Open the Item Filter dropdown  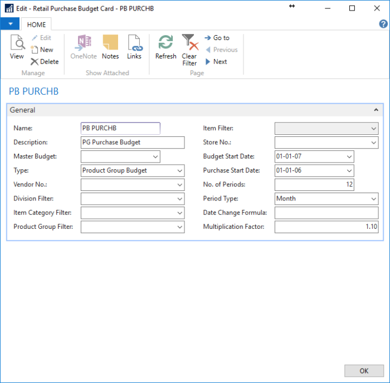click(373, 129)
